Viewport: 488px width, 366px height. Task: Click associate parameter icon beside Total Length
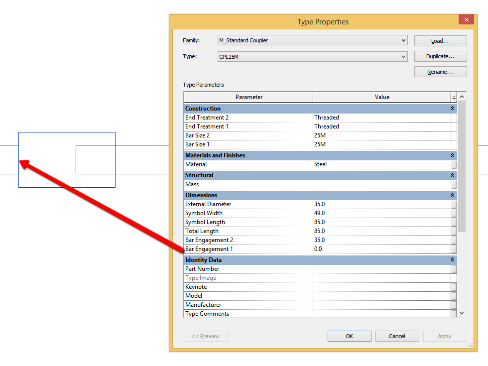tap(454, 231)
